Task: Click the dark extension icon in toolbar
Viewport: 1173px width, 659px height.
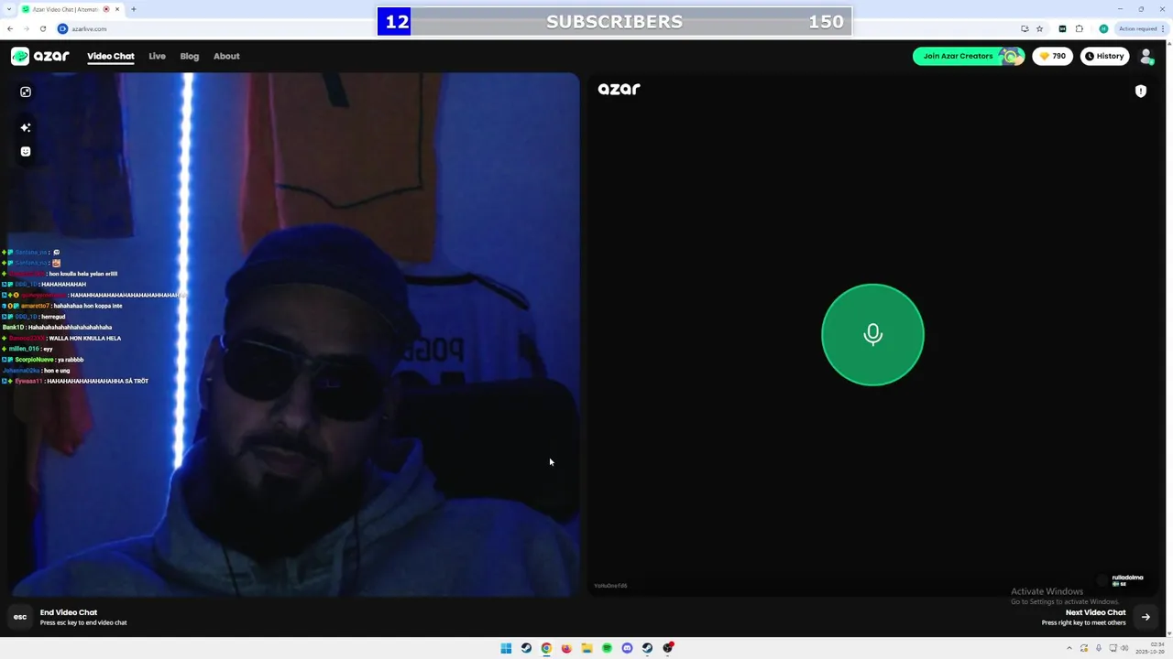Action: 1062,28
